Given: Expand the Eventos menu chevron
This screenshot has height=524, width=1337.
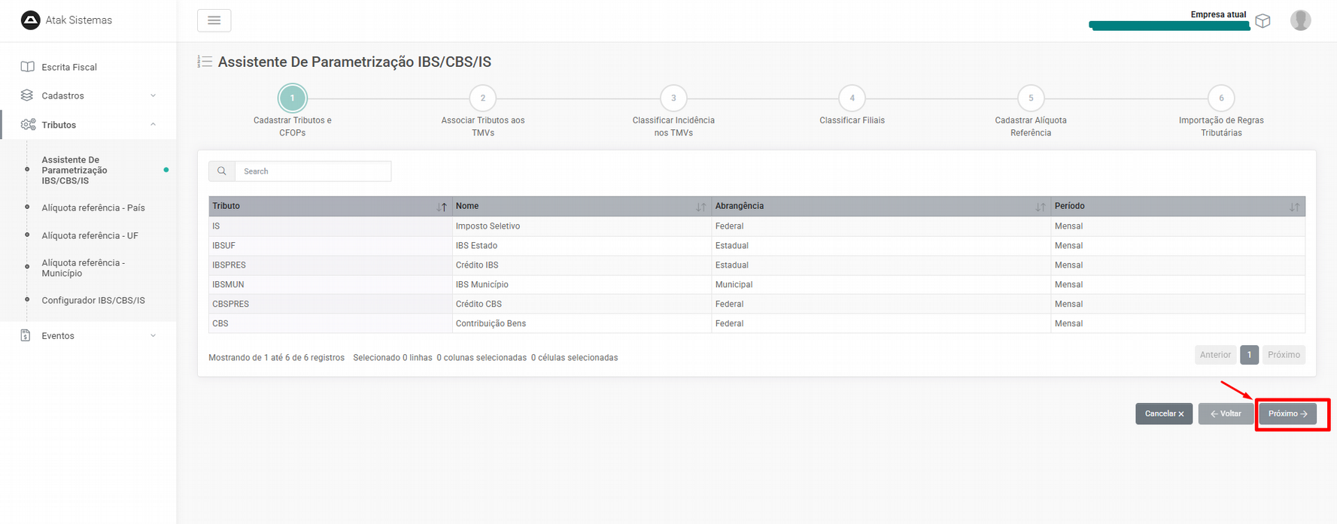Looking at the screenshot, I should click(x=153, y=335).
